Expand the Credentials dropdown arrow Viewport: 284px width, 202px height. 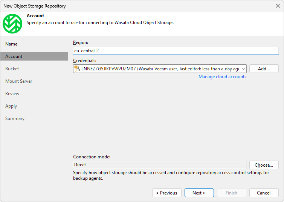243,69
